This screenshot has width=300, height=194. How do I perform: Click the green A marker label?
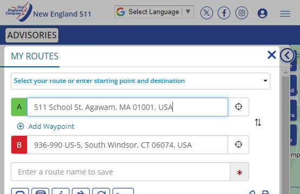pos(19,107)
